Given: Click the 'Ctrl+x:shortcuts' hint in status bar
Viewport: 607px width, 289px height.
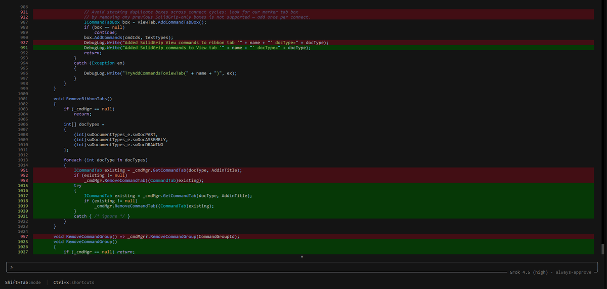Looking at the screenshot, I should coord(73,282).
